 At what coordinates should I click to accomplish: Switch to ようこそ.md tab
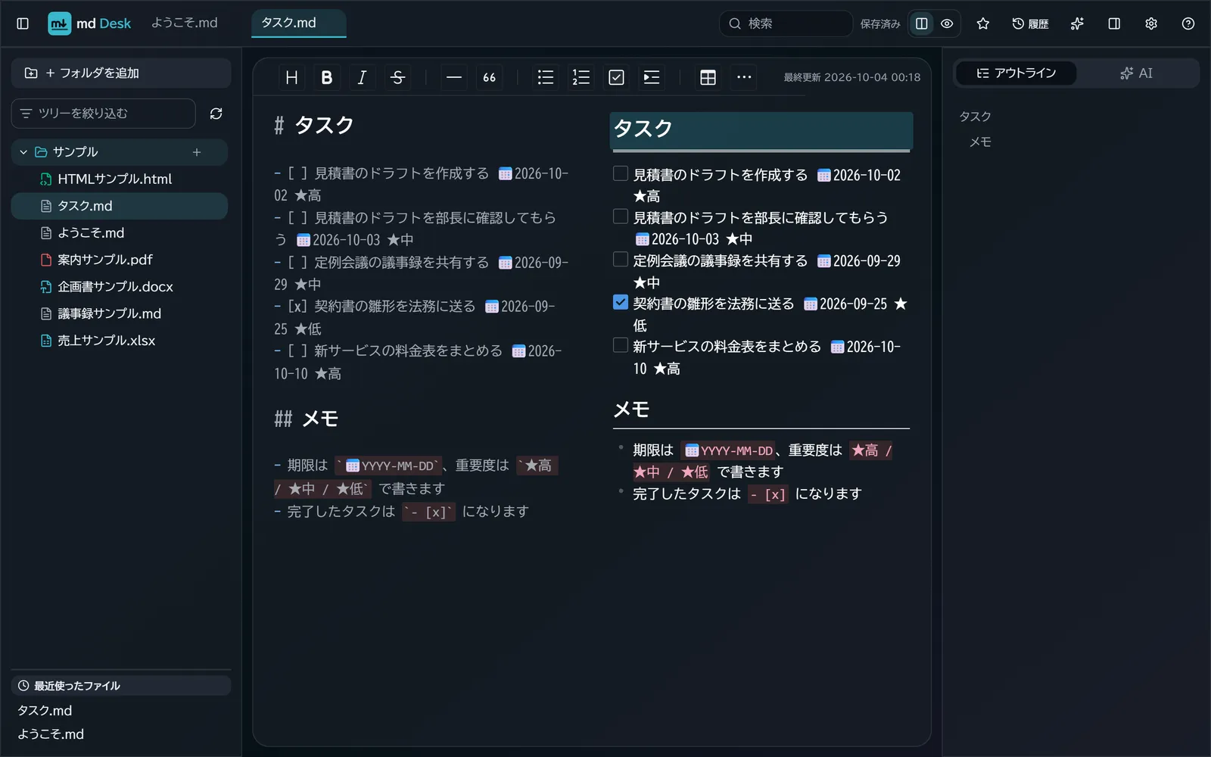point(185,23)
